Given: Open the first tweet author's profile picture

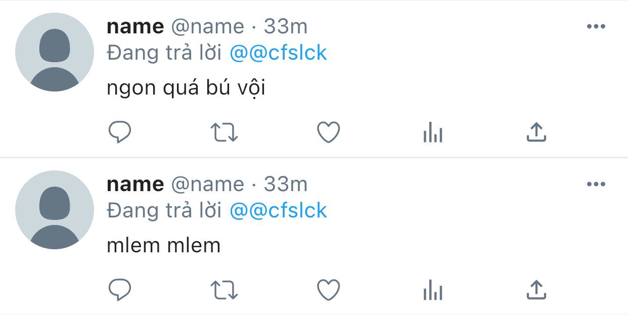Looking at the screenshot, I should click(55, 52).
